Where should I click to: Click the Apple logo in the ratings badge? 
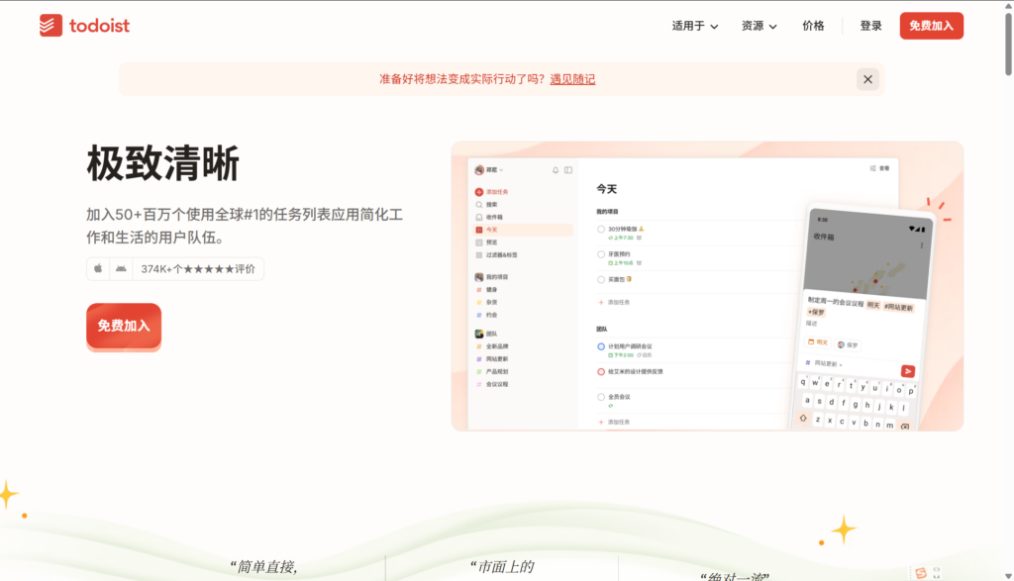pyautogui.click(x=96, y=269)
